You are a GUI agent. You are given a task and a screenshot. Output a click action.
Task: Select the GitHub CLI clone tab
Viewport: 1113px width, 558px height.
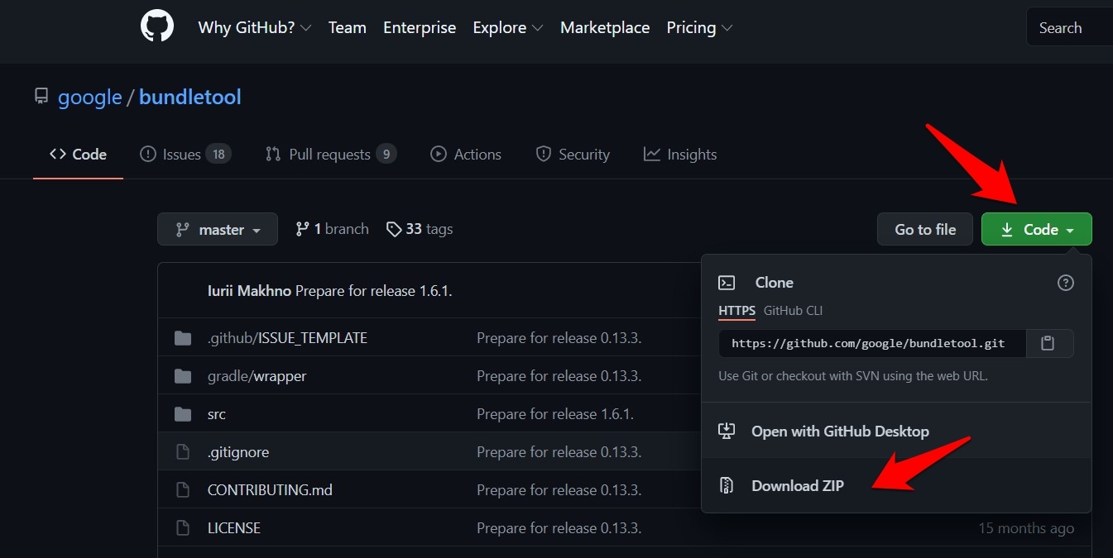click(793, 311)
